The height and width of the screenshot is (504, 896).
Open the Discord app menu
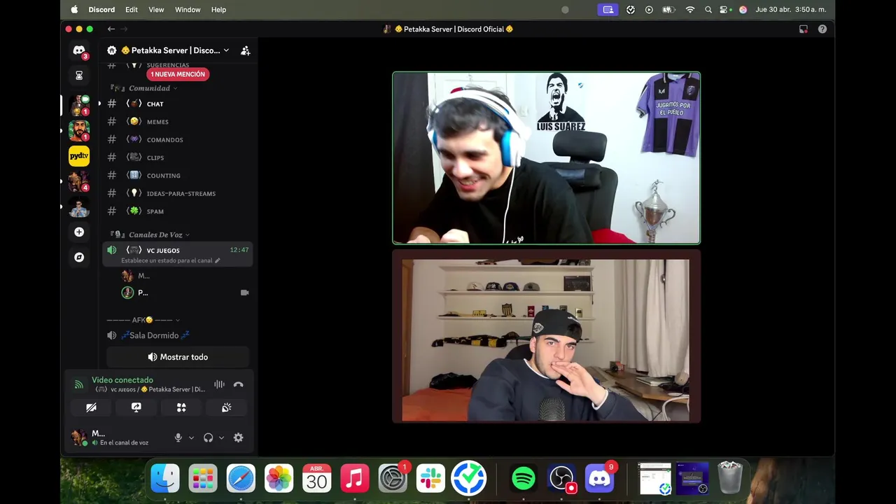tap(101, 10)
